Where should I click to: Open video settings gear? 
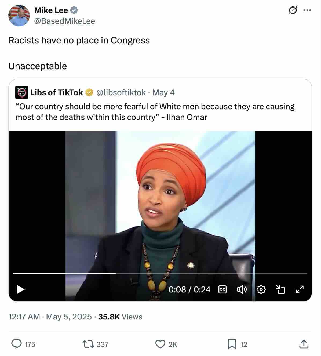[x=261, y=289]
